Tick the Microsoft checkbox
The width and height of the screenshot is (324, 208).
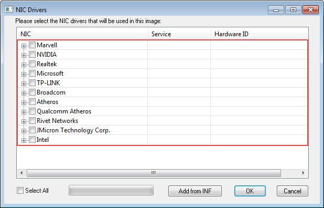(32, 73)
